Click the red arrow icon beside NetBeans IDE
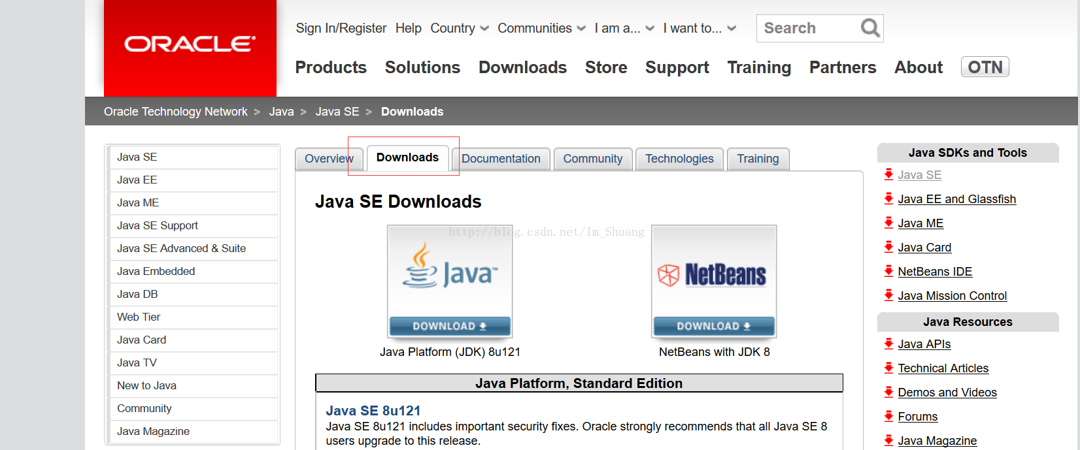Screen dimensions: 1080x450 tap(888, 271)
